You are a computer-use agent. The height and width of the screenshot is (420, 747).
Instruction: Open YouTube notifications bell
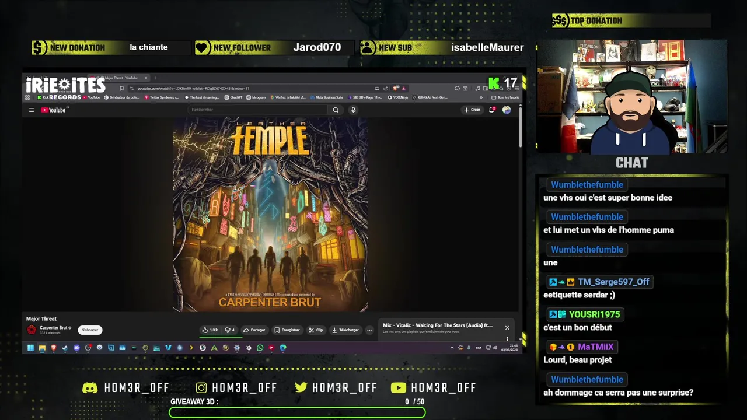(492, 110)
